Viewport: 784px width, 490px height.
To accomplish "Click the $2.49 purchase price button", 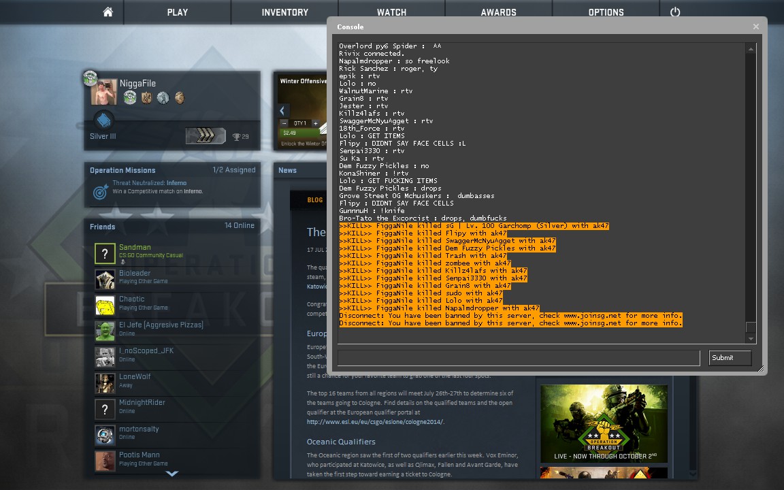I will tap(299, 133).
